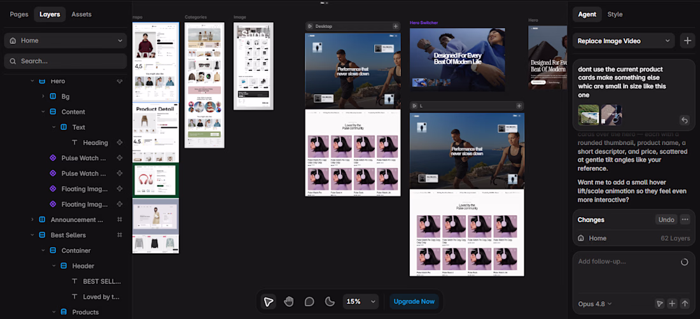Select the Categories frame label

[x=196, y=17]
